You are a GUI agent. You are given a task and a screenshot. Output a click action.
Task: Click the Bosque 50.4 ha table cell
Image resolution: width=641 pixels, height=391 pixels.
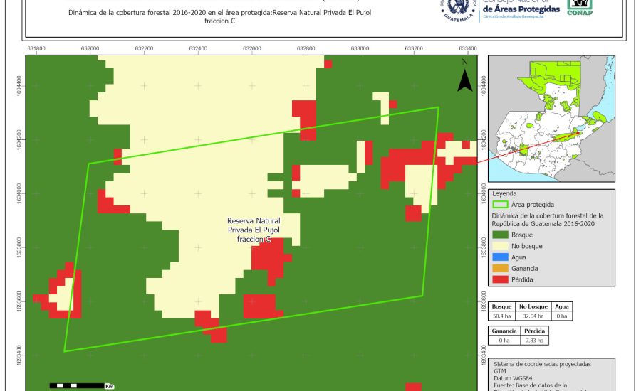click(x=502, y=316)
